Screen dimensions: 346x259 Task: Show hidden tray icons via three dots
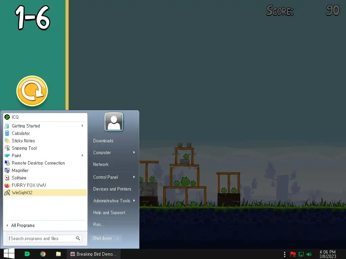click(x=285, y=254)
